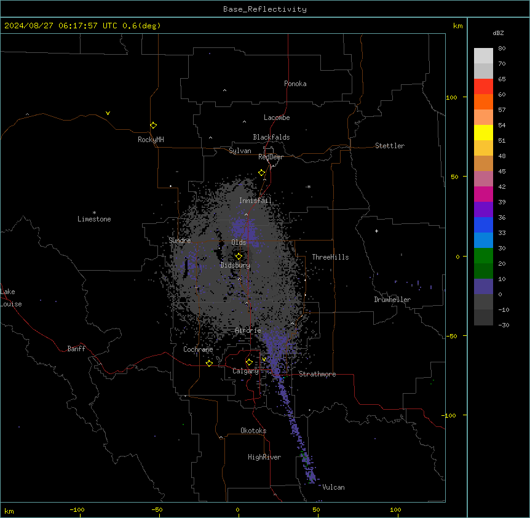Image resolution: width=530 pixels, height=518 pixels.
Task: Click the RedDeer city label
Action: point(271,157)
